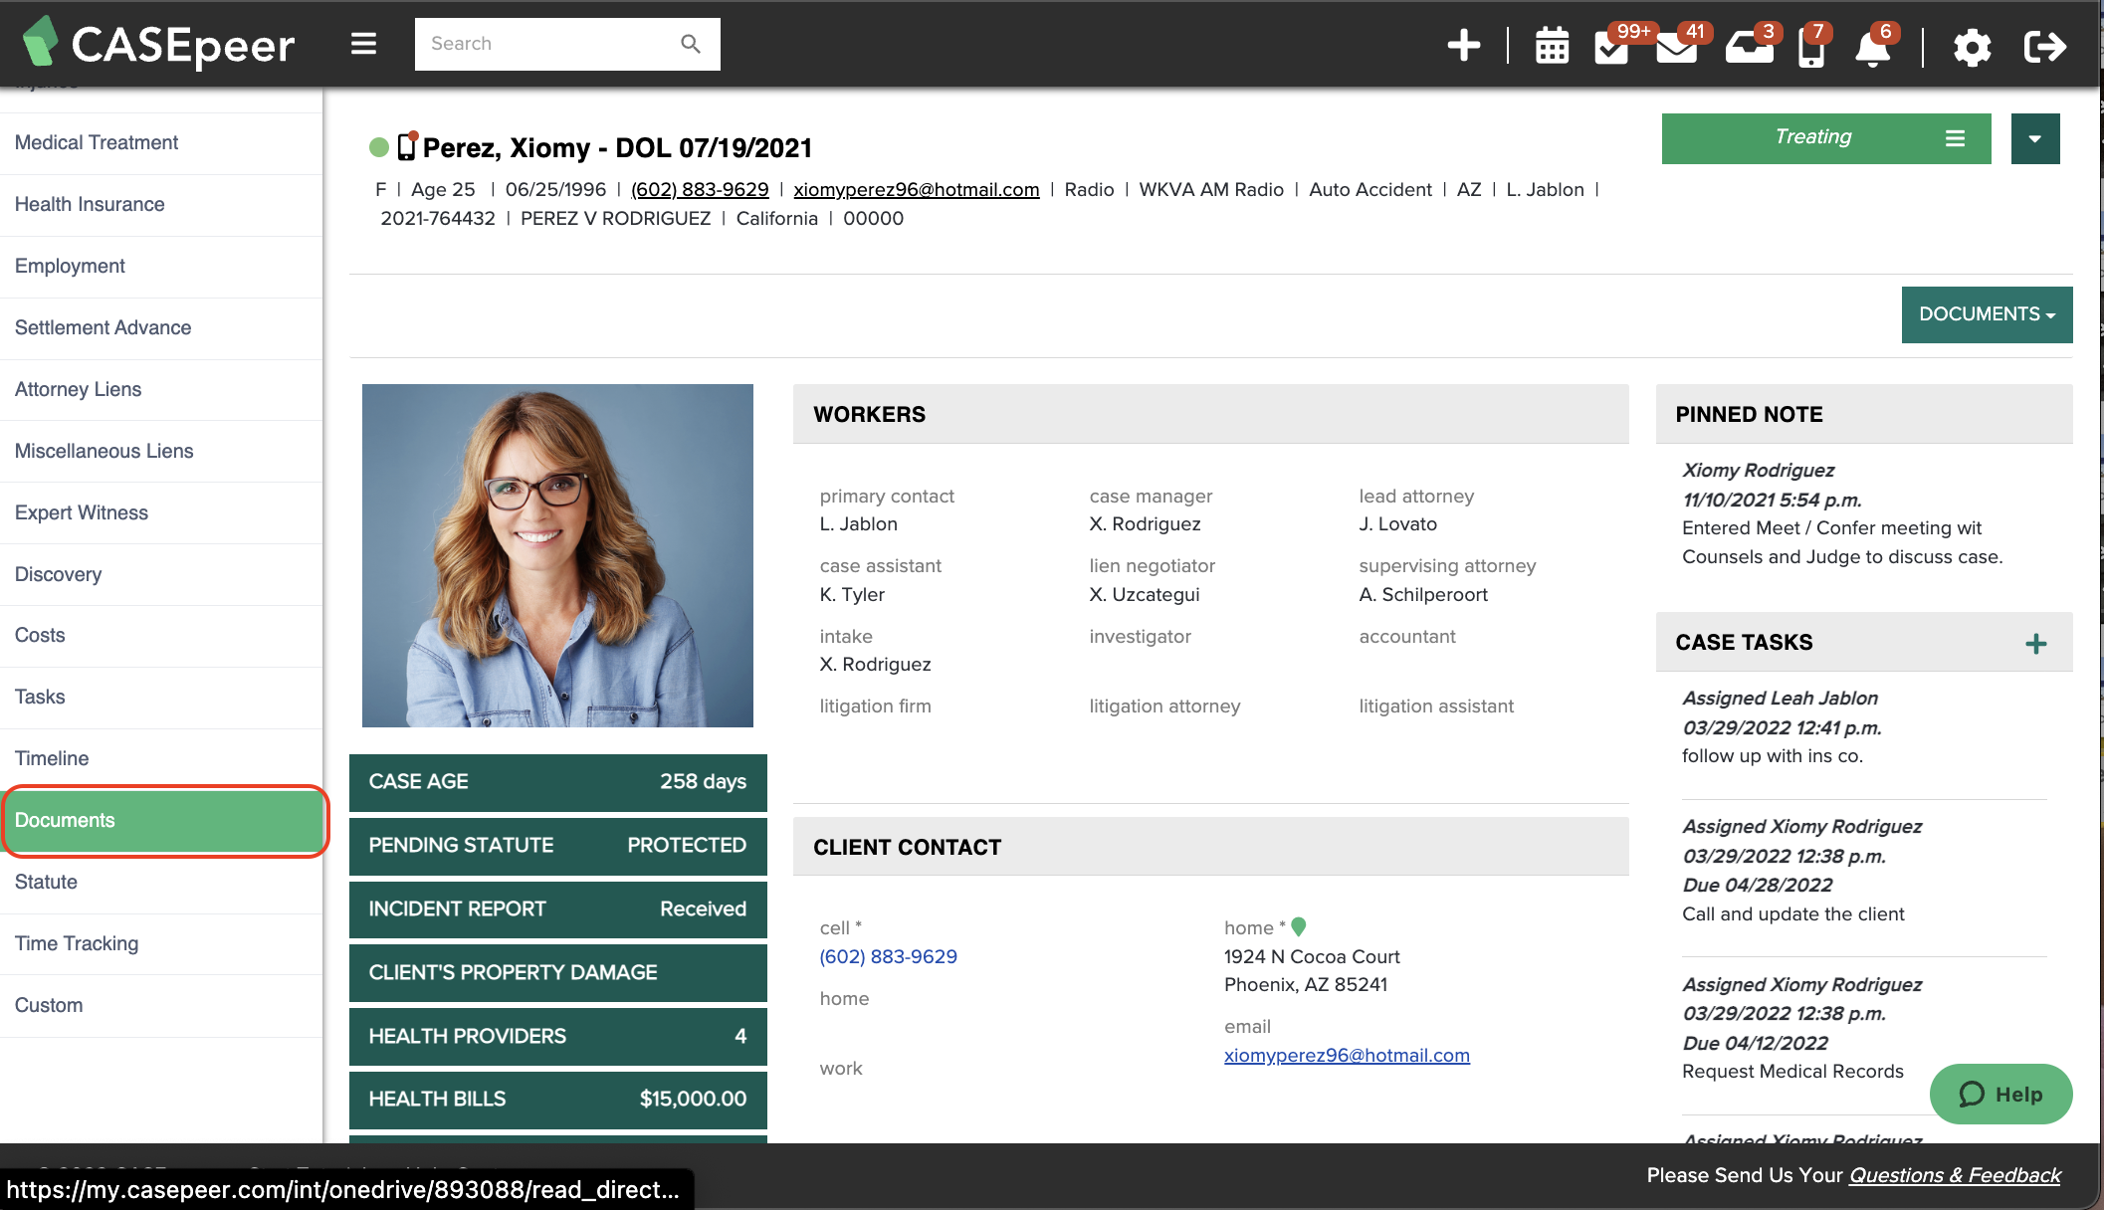Screen dimensions: 2104x1210
Task: Click header email xiomyperez96@hotmail.com
Action: coord(916,189)
